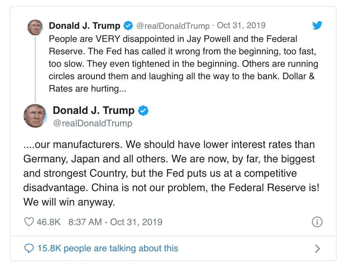Click the heart icon below the tweet
The width and height of the screenshot is (344, 267).
[x=29, y=222]
